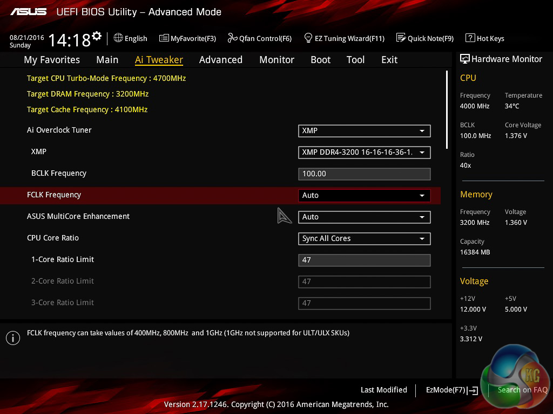553x414 pixels.
Task: Click the Ratio value 40x
Action: [466, 165]
